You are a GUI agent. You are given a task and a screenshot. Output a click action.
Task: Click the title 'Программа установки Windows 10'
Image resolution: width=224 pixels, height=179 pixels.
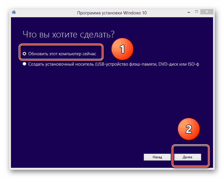point(112,13)
